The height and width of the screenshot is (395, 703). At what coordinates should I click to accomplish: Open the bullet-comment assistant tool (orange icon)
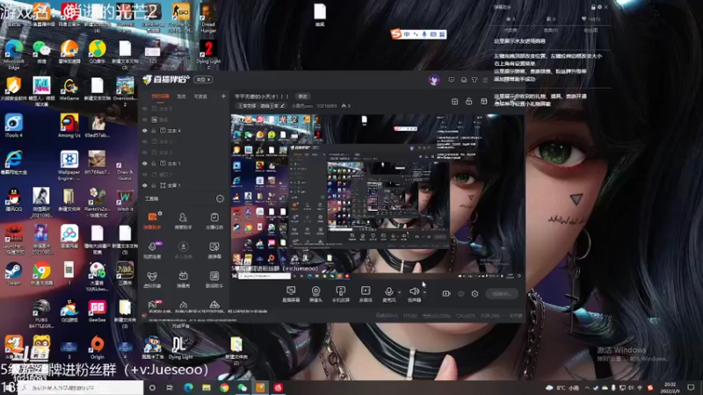(152, 221)
